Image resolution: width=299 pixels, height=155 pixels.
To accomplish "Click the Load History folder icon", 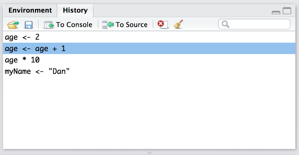I will pyautogui.click(x=13, y=25).
